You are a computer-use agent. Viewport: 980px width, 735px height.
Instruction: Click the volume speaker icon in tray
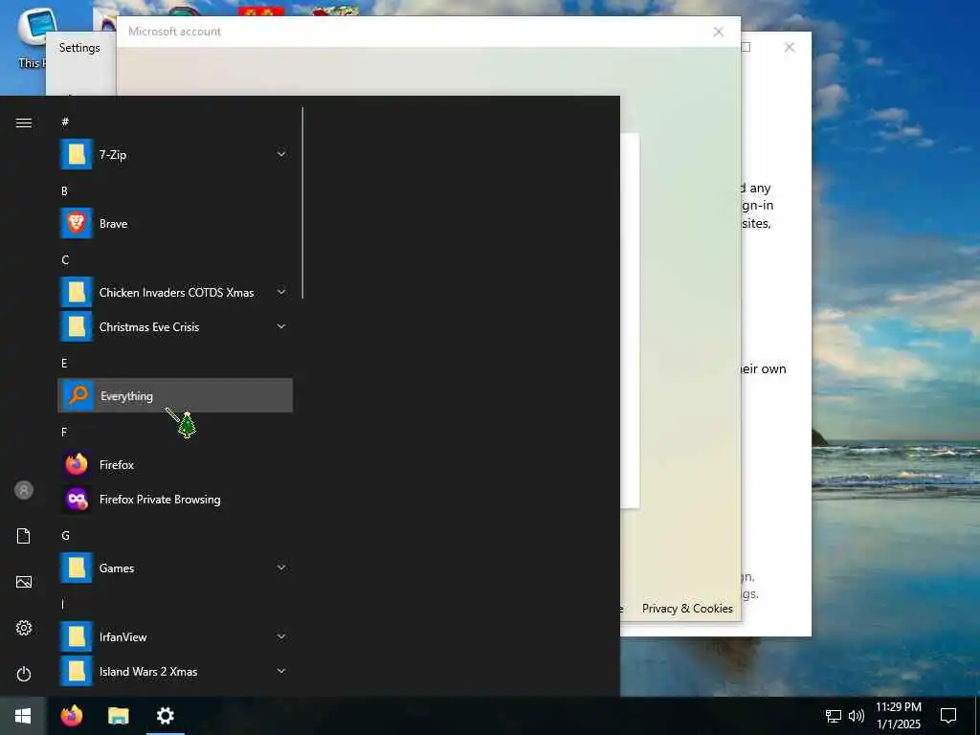(857, 716)
